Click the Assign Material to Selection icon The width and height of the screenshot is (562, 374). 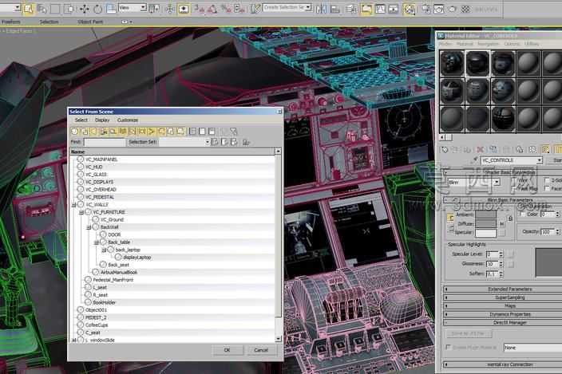[x=467, y=150]
